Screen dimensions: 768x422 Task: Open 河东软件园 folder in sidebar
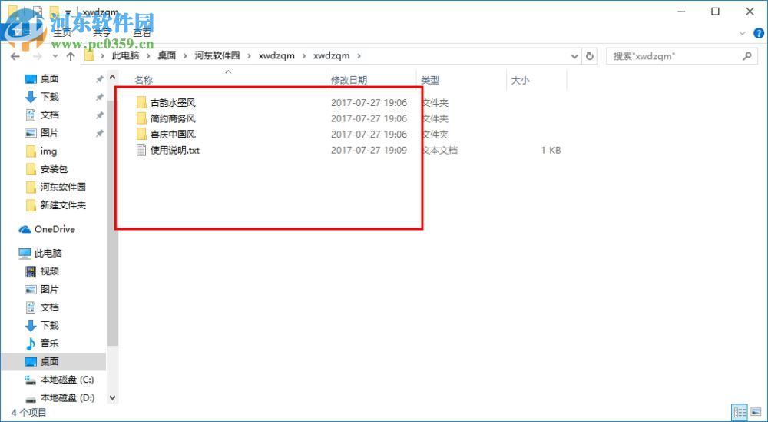click(x=63, y=187)
